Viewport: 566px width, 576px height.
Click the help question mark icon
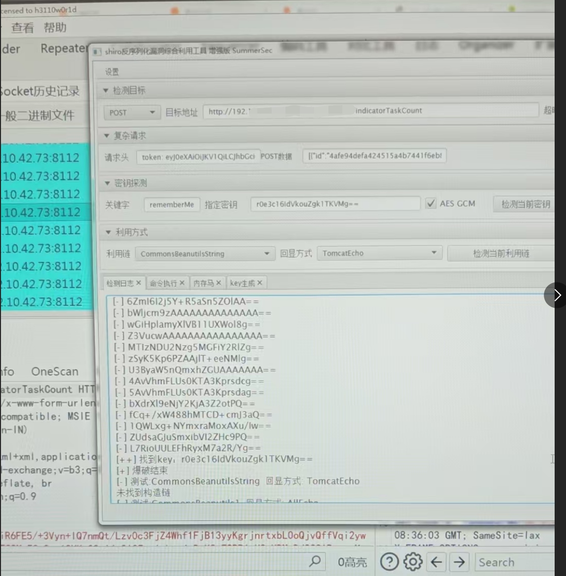389,562
